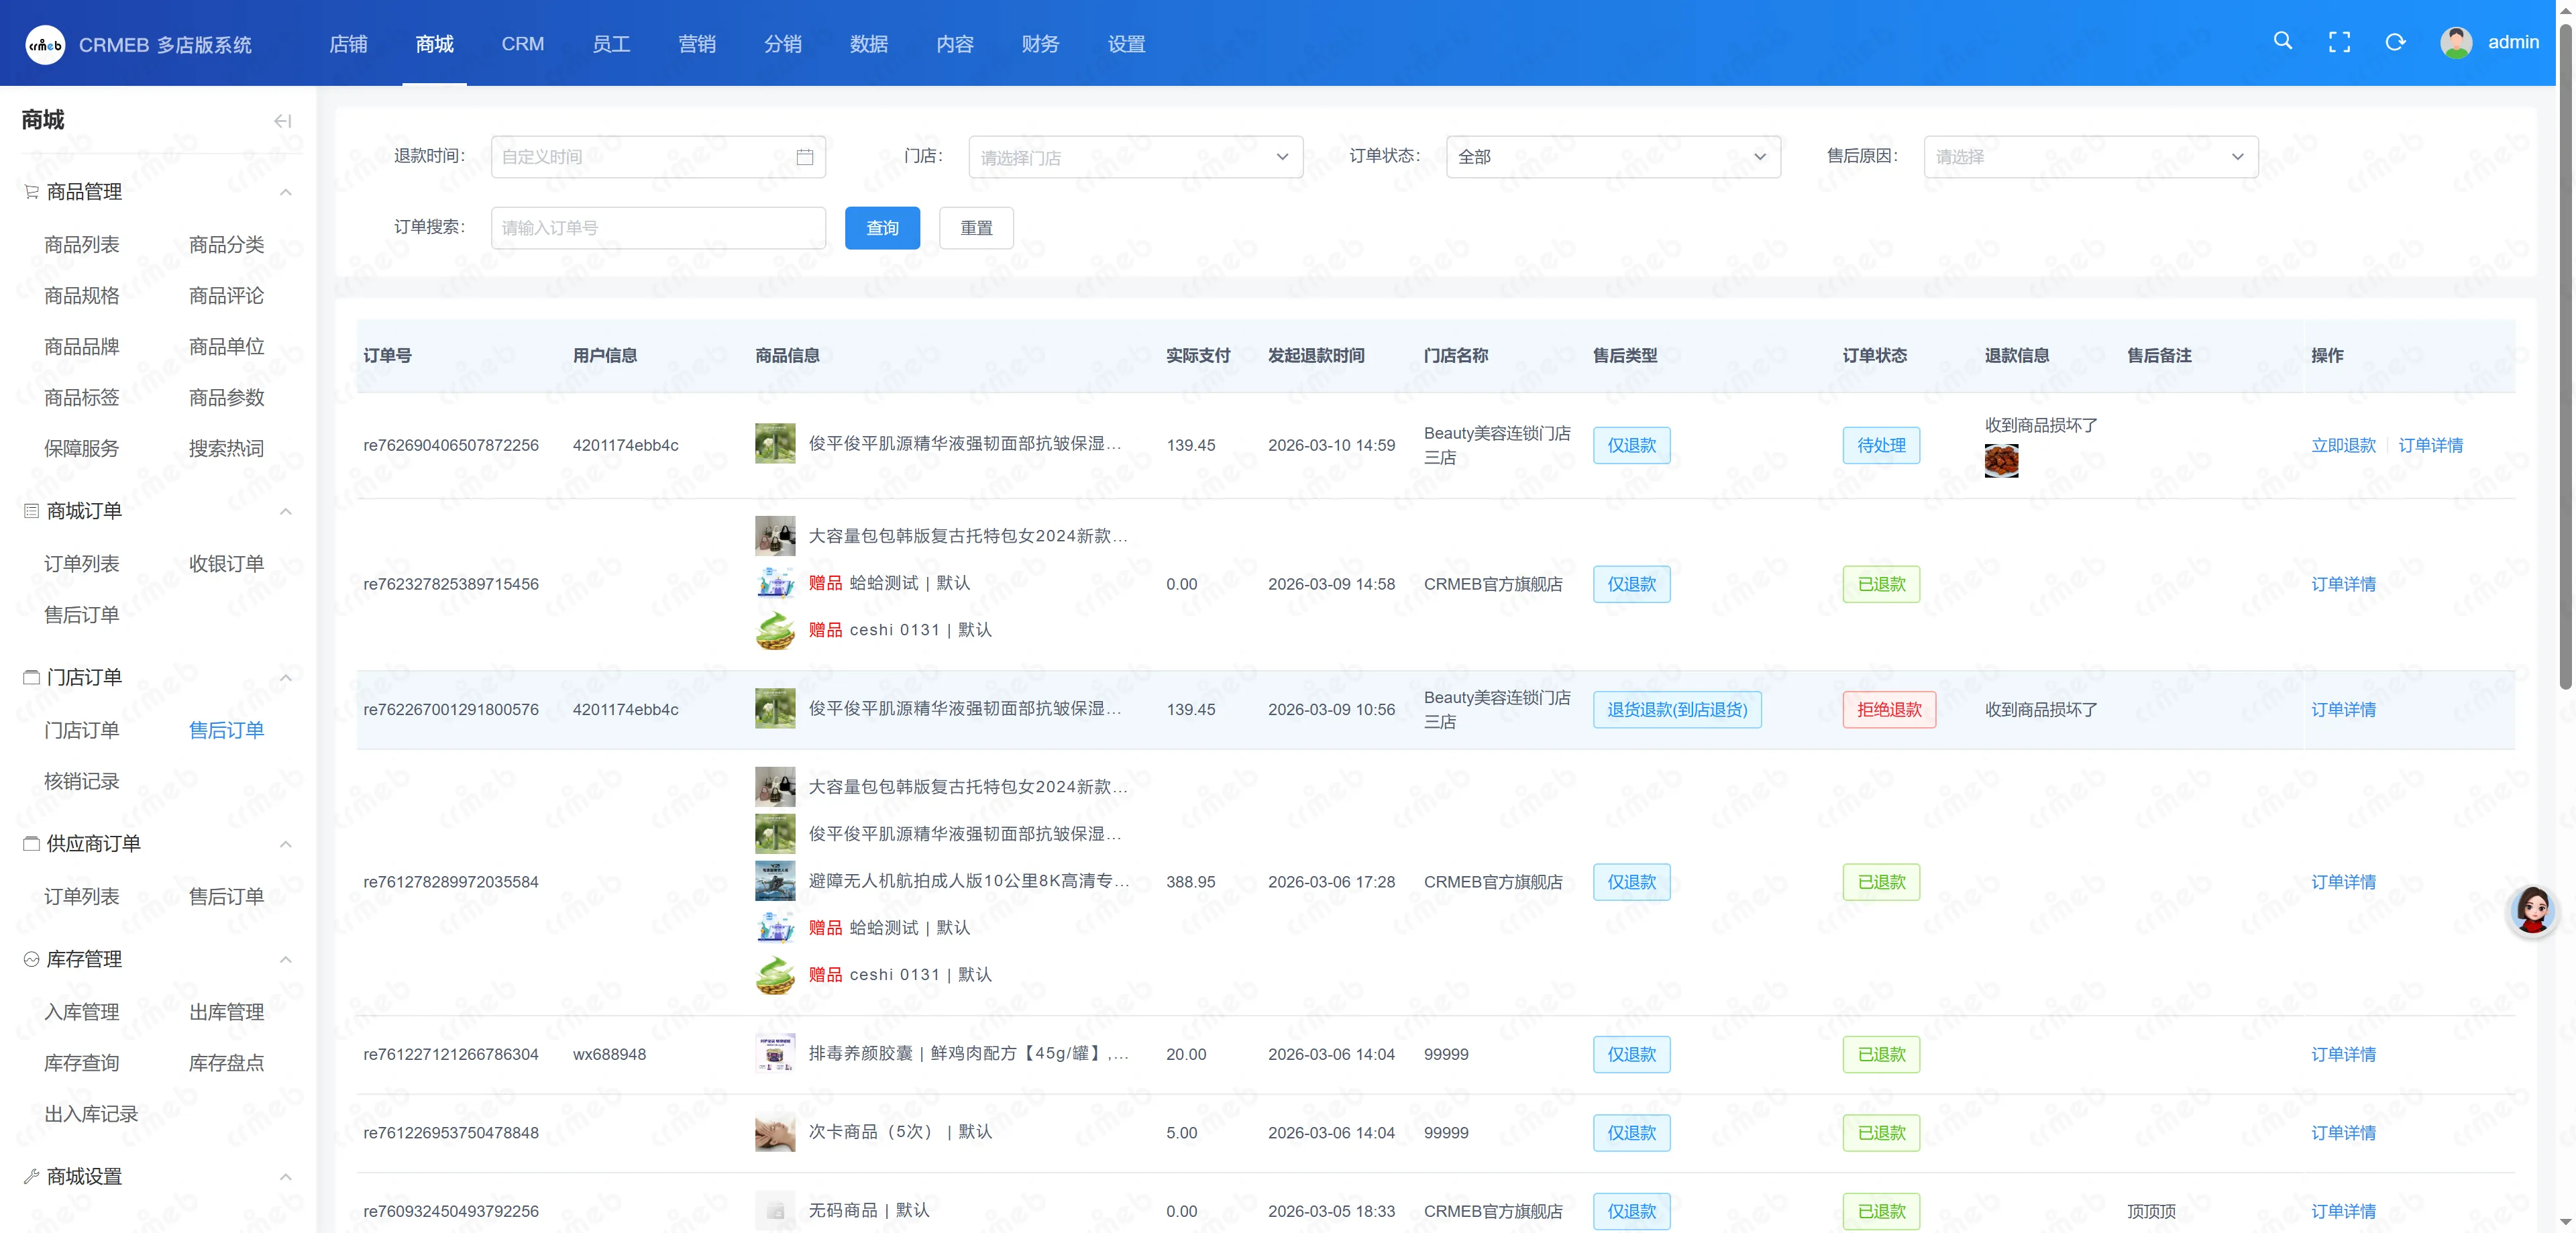Open product thumbnail of order re762690406507872256

[775, 443]
